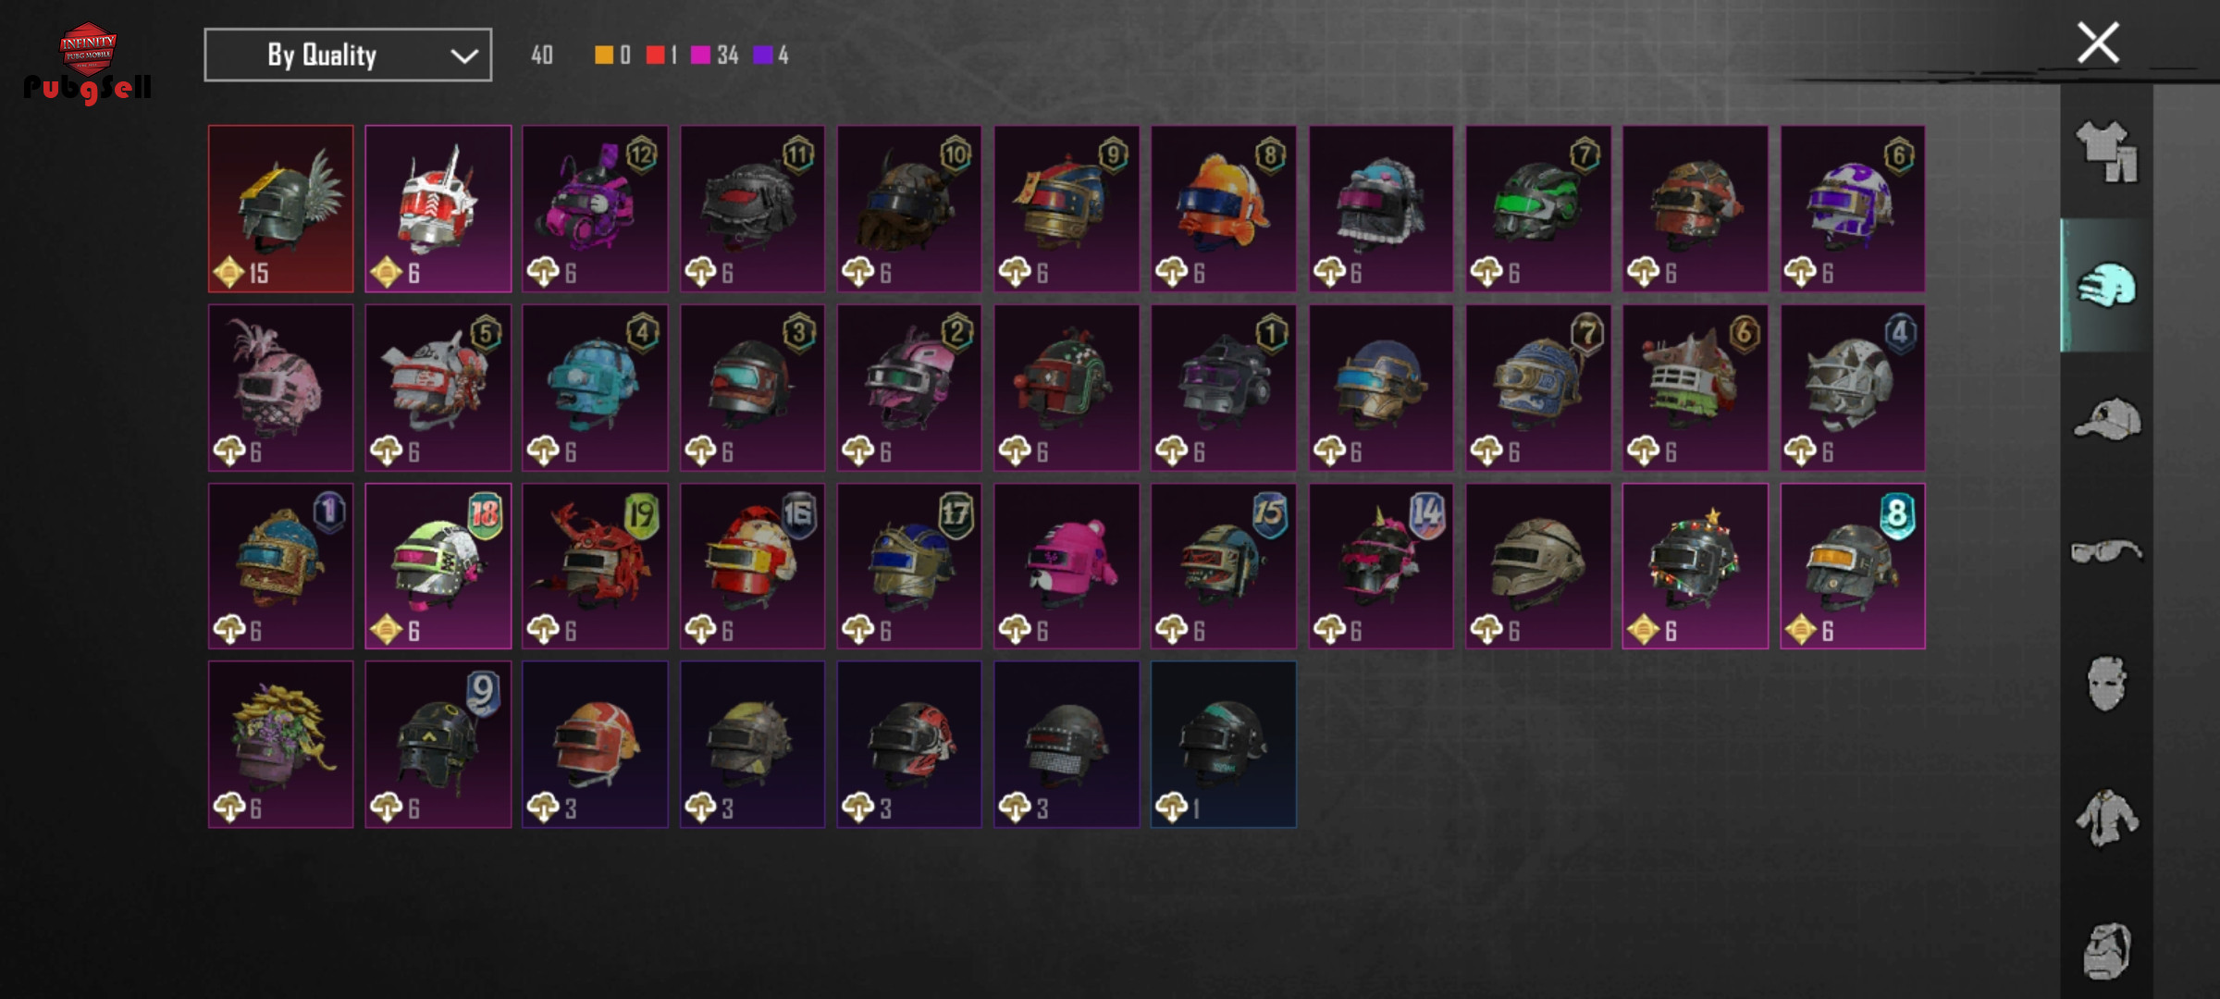The width and height of the screenshot is (2220, 999).
Task: Select the pink bear helmet
Action: (x=1067, y=566)
